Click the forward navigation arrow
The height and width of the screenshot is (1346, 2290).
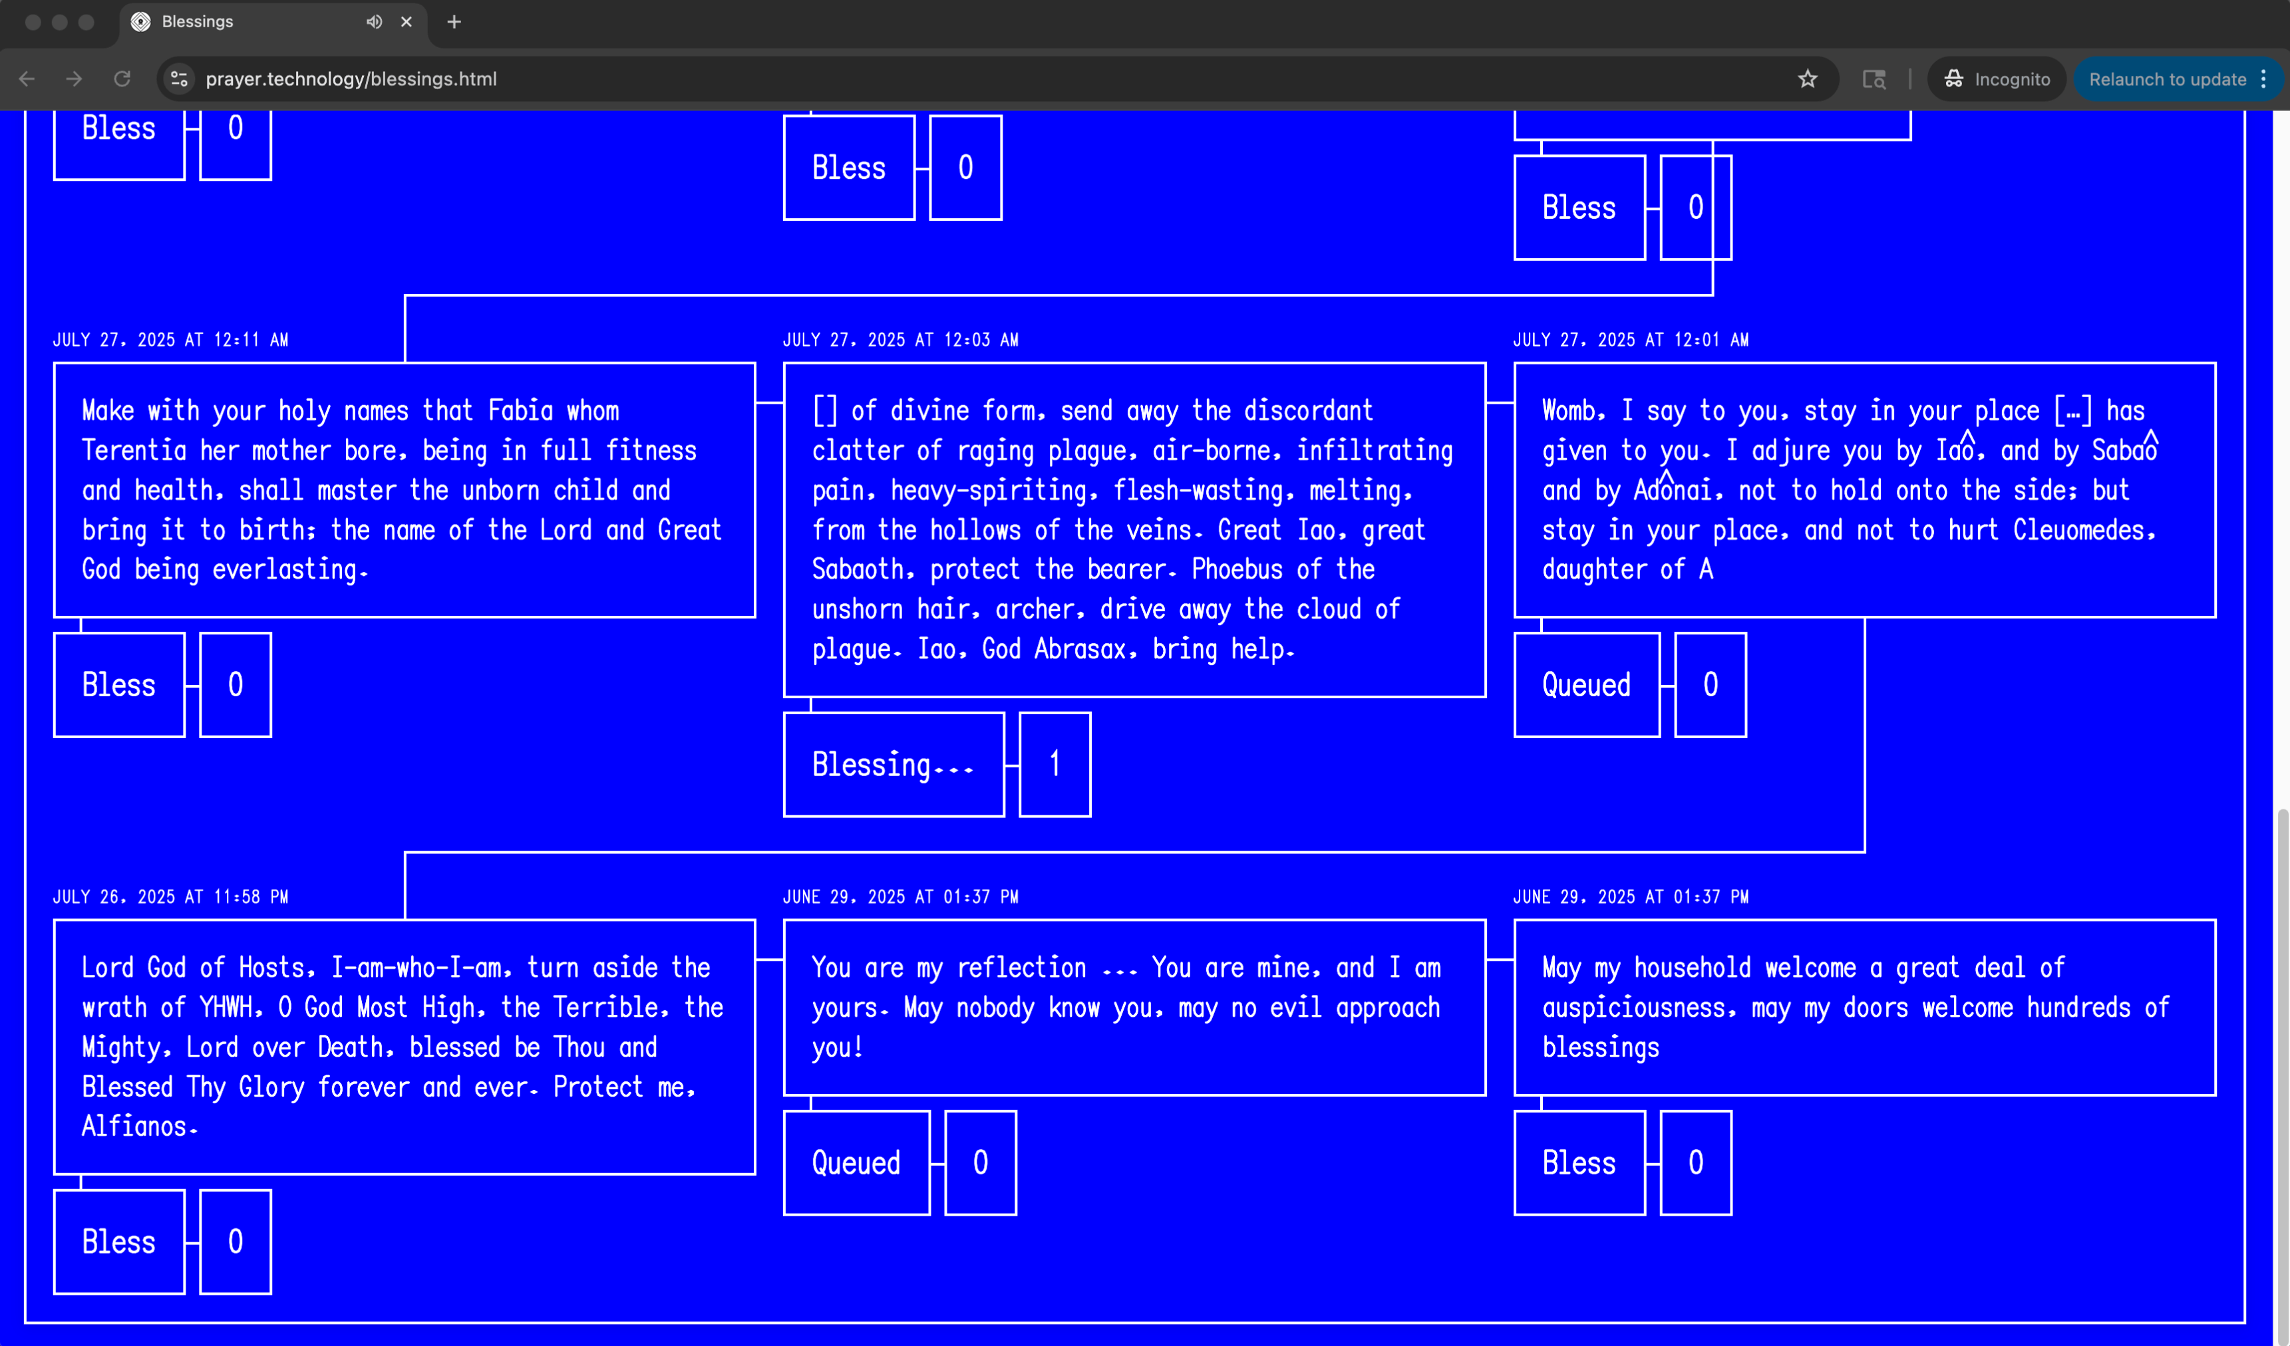pos(75,79)
